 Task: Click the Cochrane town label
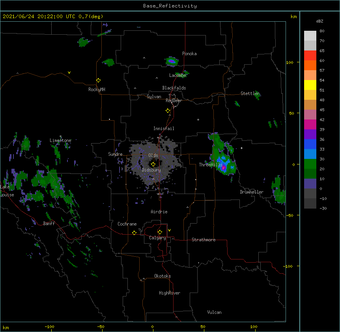click(x=127, y=224)
